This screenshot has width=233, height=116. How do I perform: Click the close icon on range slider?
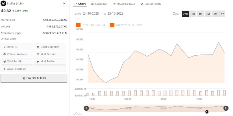[x=207, y=112]
